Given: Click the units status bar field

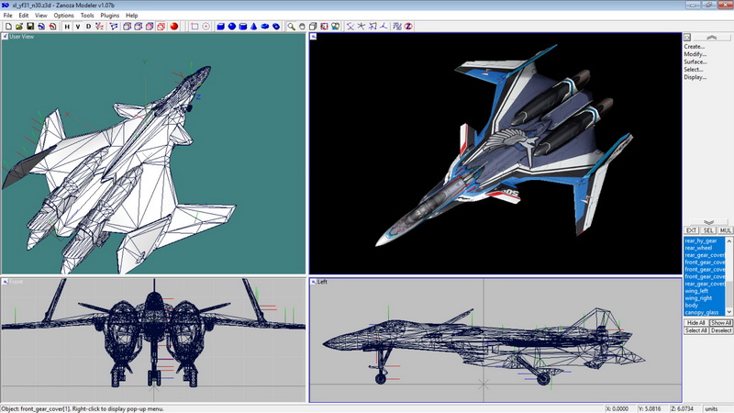Looking at the screenshot, I should 717,408.
